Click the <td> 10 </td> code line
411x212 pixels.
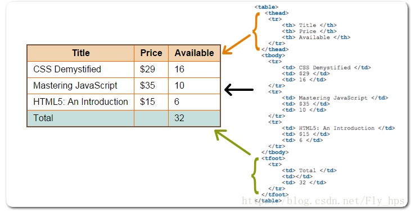[x=304, y=110]
